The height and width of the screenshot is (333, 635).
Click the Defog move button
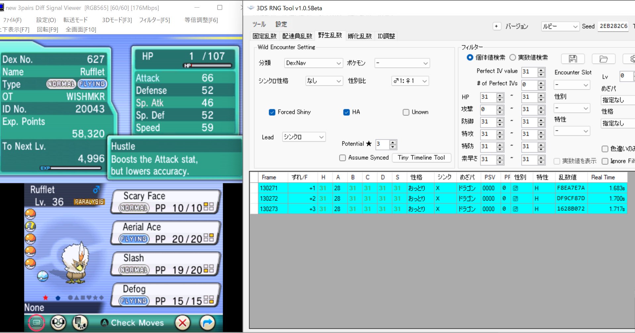pyautogui.click(x=166, y=295)
